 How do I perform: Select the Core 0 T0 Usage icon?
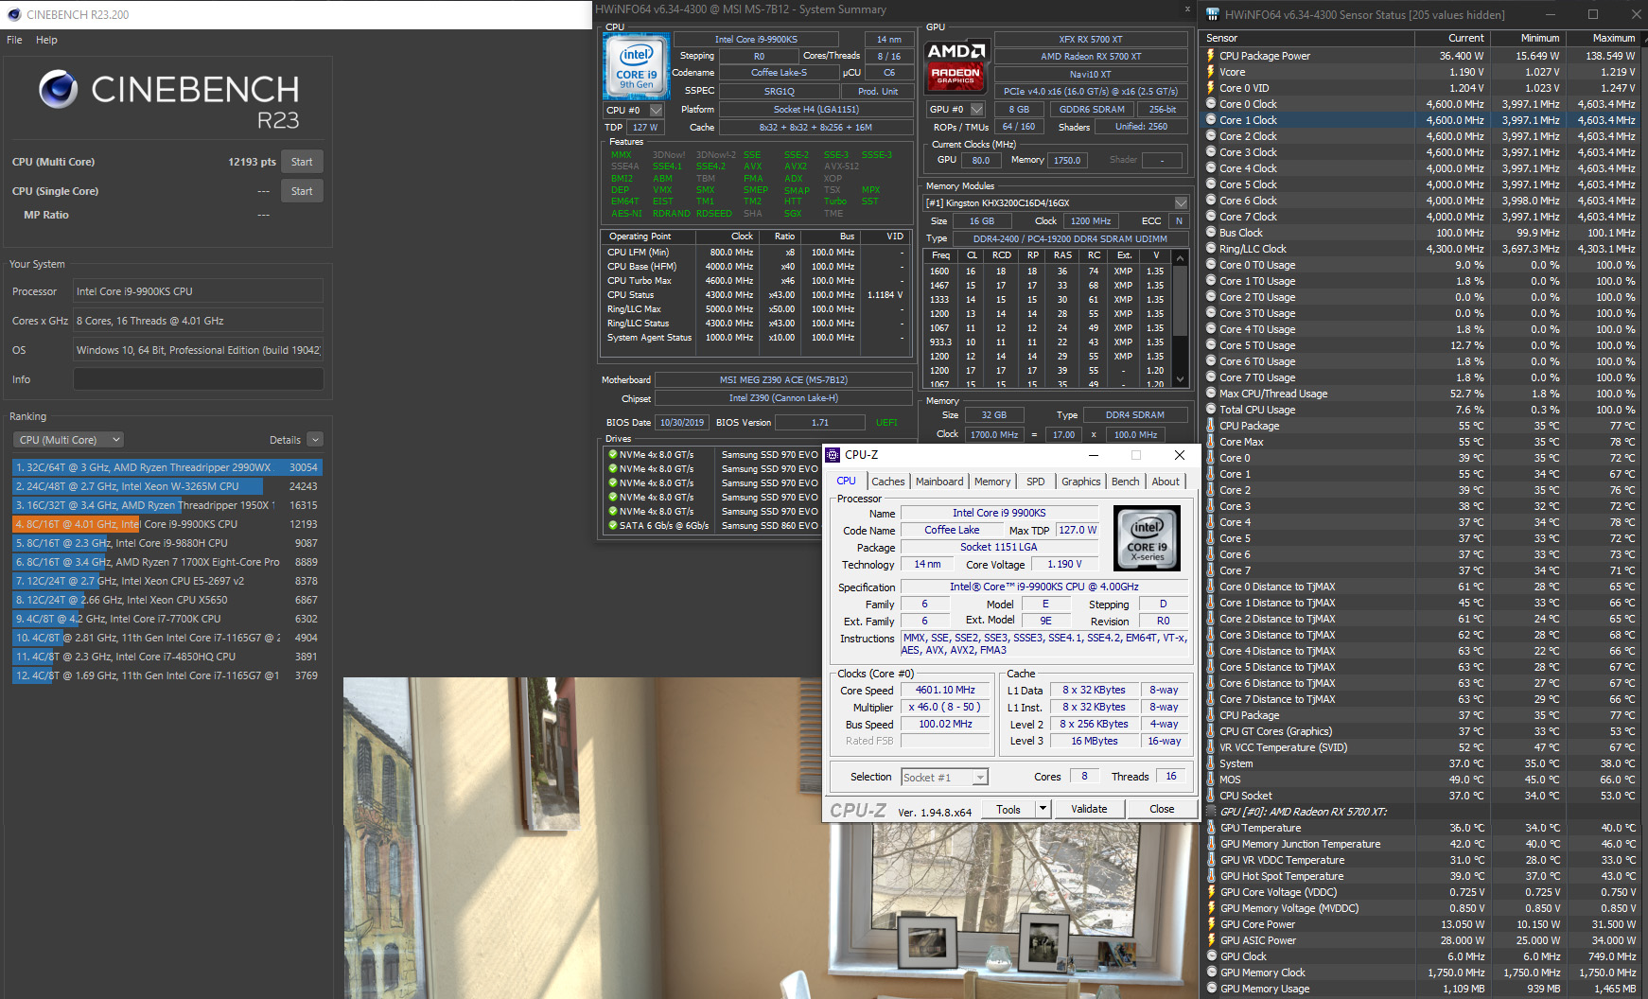tap(1210, 265)
